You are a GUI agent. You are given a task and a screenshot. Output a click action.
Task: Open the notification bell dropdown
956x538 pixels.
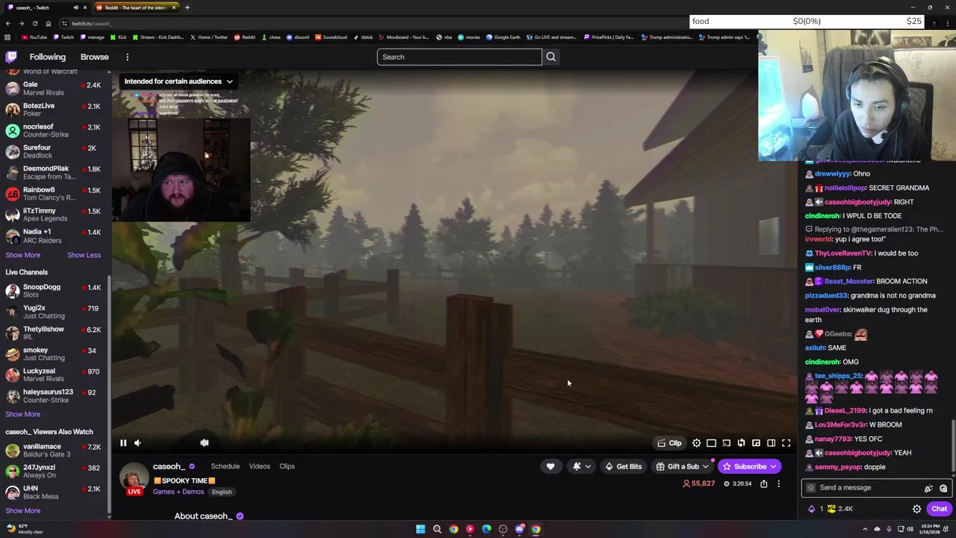582,466
